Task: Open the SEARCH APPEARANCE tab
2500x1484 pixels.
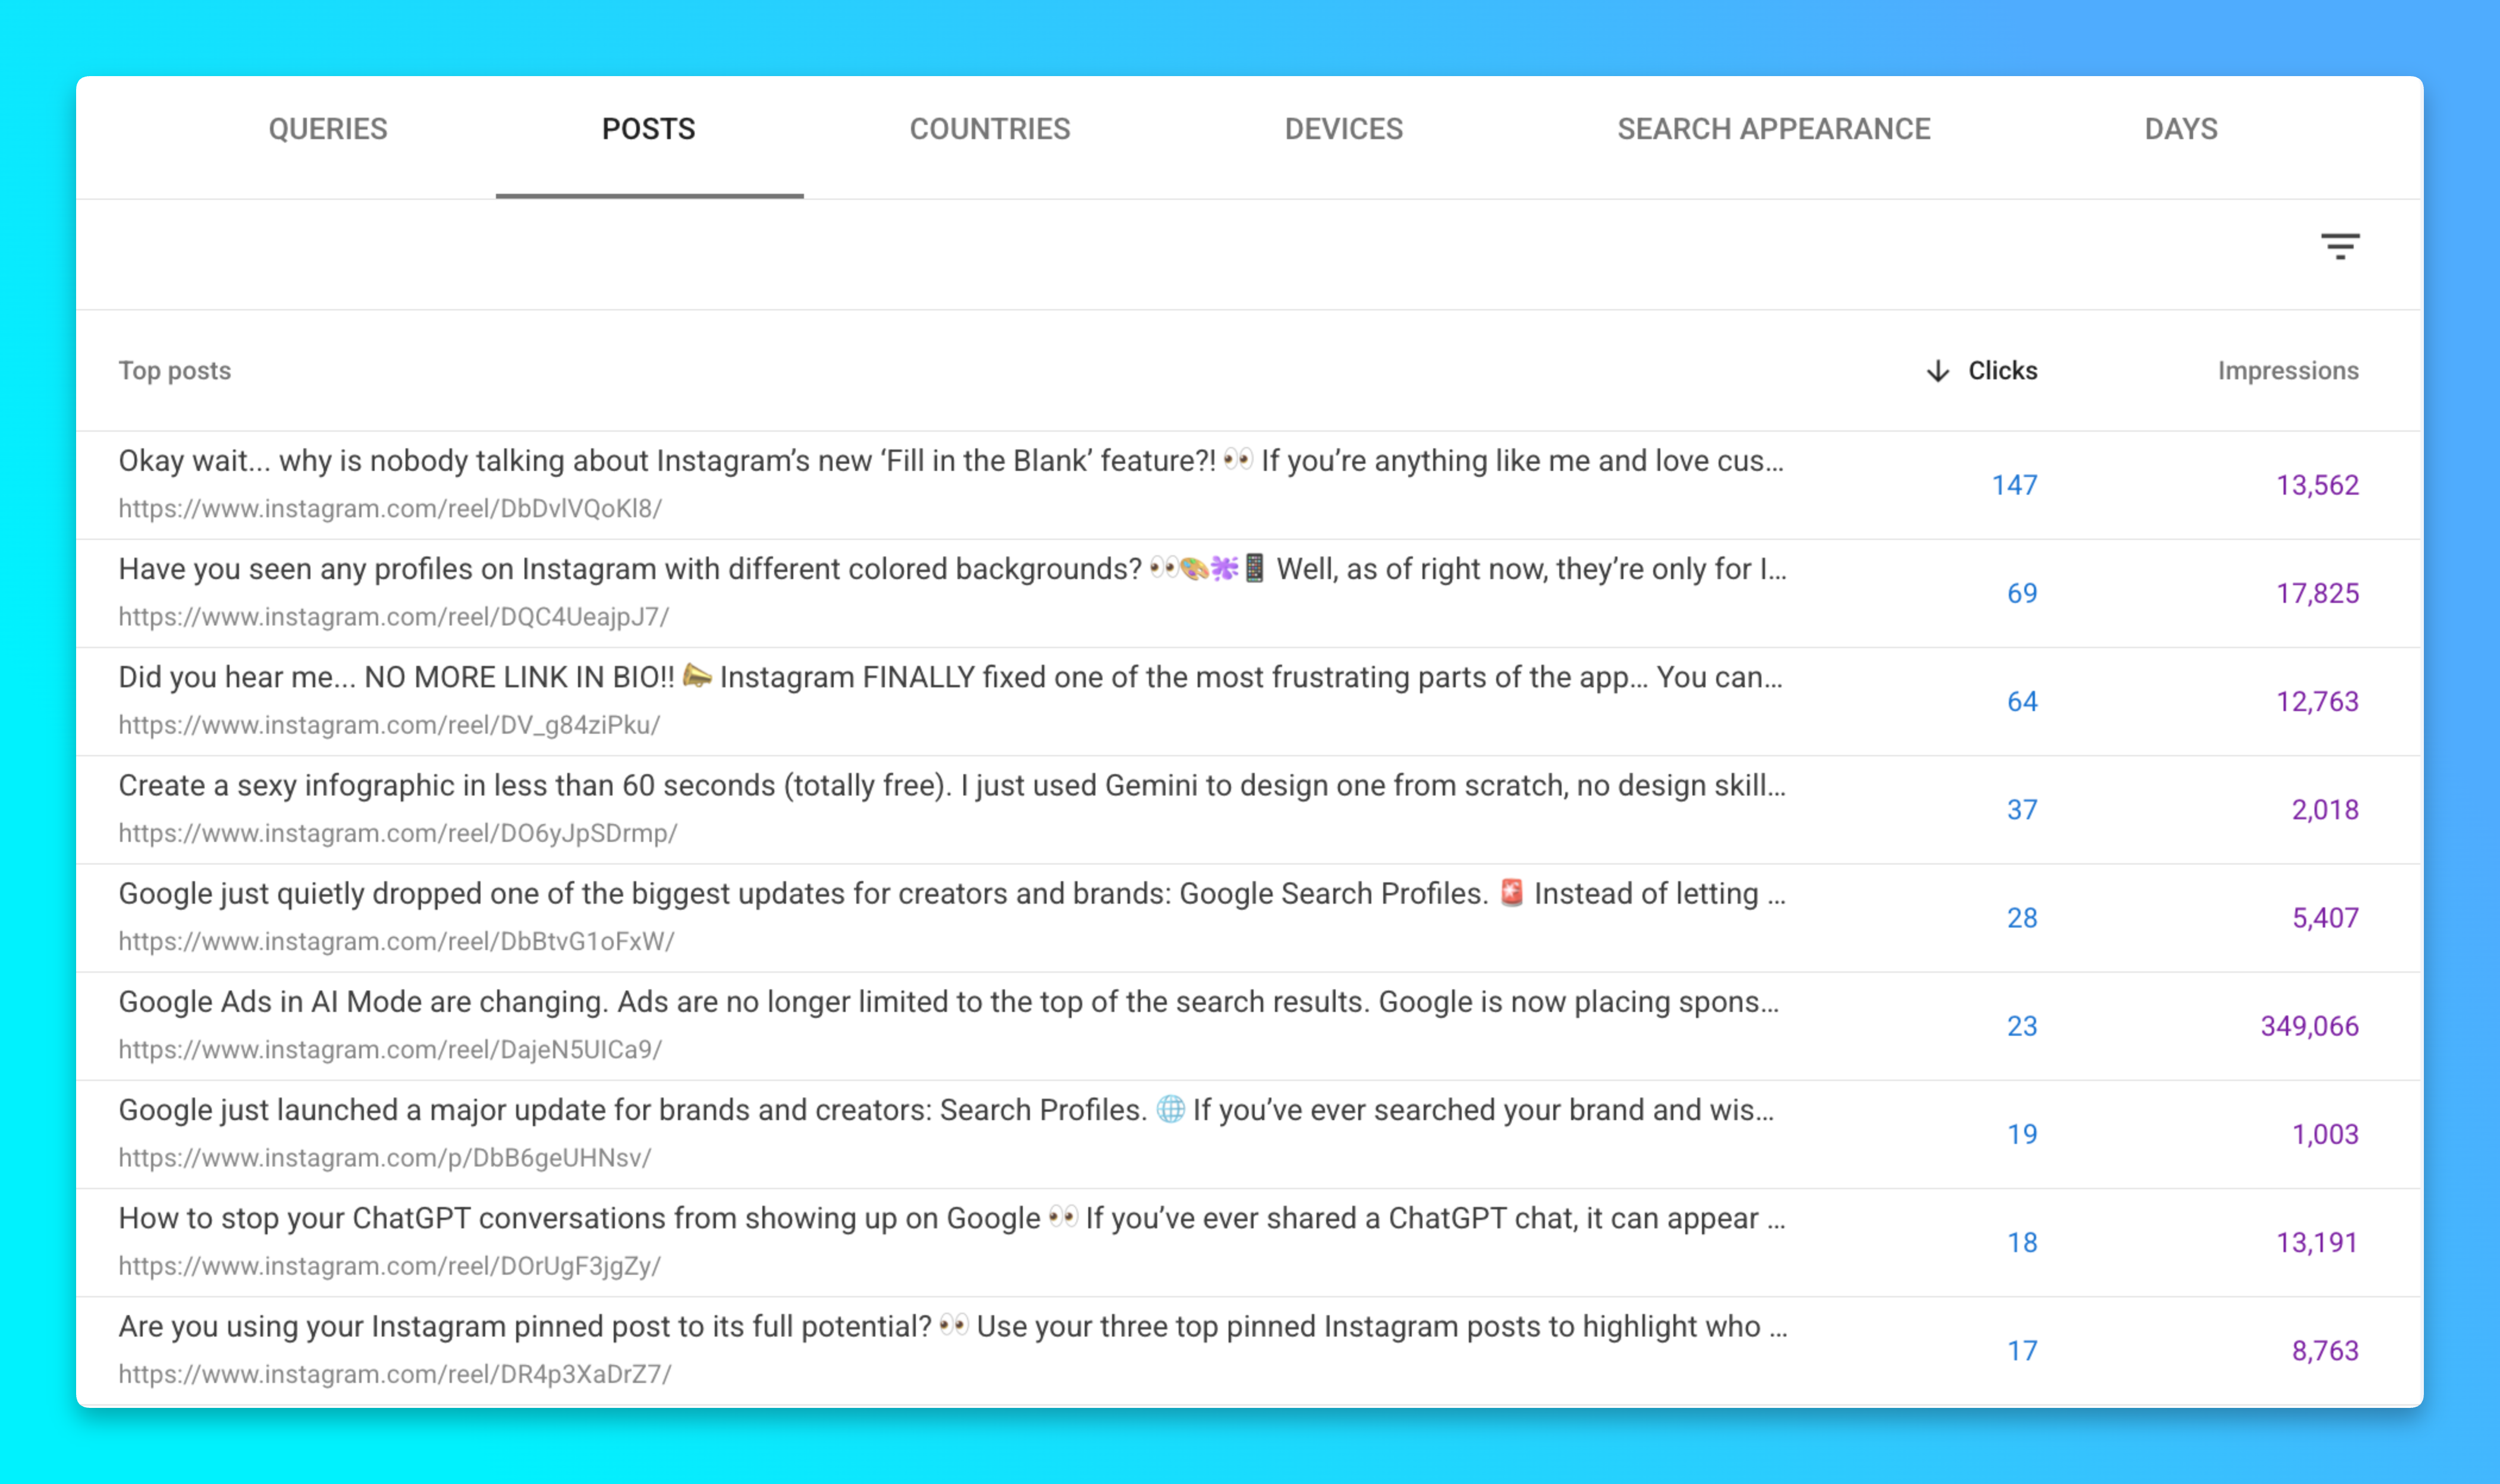Action: pos(1773,129)
